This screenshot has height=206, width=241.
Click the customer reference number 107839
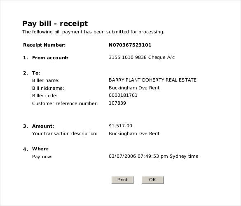[x=117, y=103]
